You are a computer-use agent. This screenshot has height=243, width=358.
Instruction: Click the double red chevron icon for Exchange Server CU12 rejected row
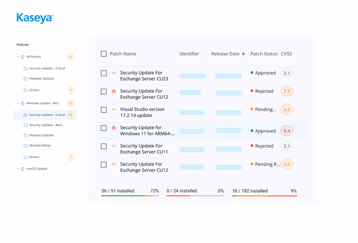tap(114, 91)
